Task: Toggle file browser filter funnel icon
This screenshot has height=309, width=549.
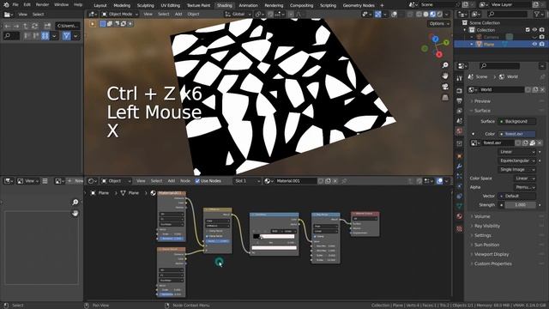Action: tap(67, 36)
